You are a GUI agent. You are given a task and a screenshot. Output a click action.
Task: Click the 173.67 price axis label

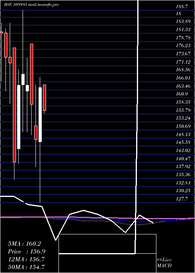coord(183,54)
